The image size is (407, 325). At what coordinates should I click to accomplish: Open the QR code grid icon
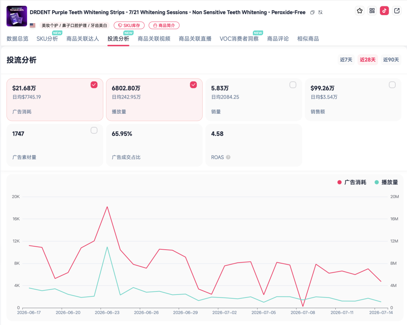372,11
